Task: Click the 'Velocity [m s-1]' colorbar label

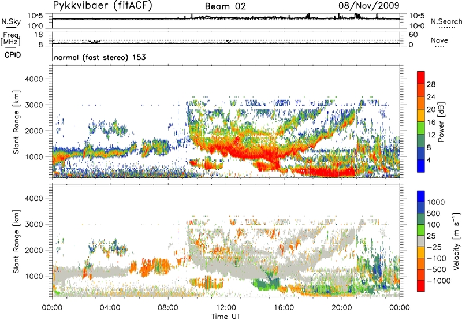Action: [456, 241]
